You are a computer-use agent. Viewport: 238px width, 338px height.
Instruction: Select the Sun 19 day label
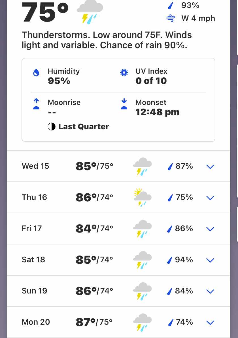point(35,291)
